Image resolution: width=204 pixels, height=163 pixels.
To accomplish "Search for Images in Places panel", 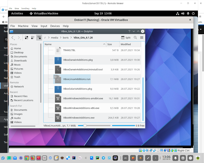I will [17, 114].
